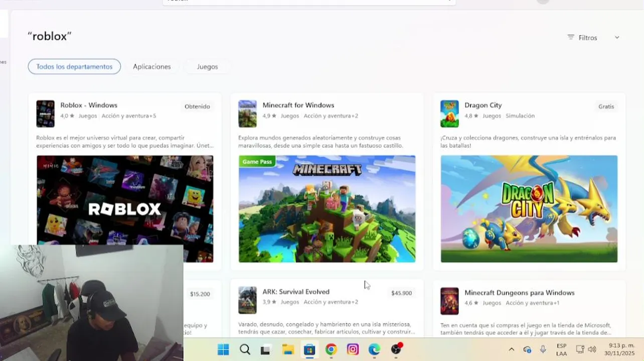
Task: Click the Filtros filter icon
Action: pos(571,38)
